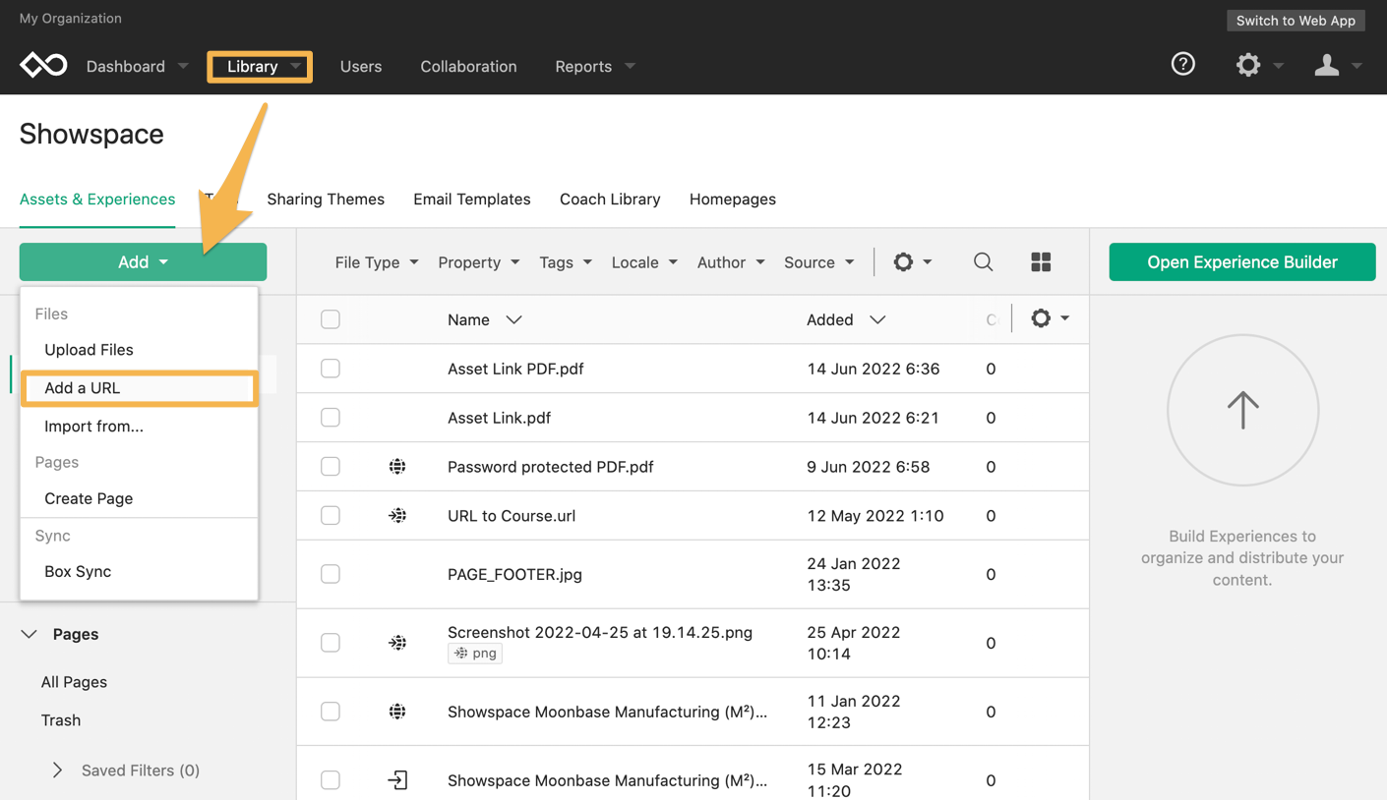Open Asset Link PDF.pdf file name
Image resolution: width=1387 pixels, height=800 pixels.
[515, 369]
